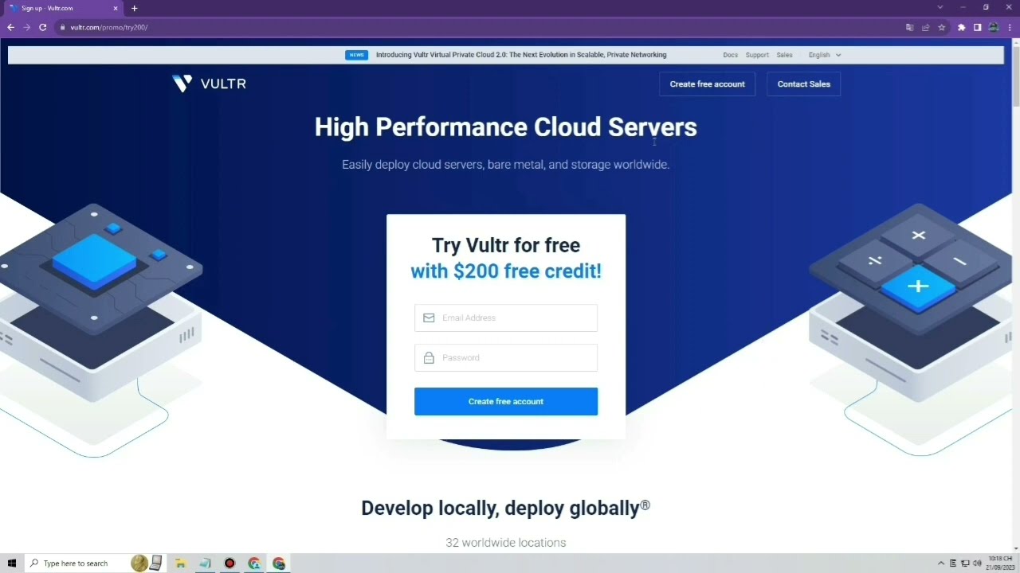The width and height of the screenshot is (1020, 573).
Task: Close the Sign up - Vultr.com tab
Action: (x=116, y=8)
